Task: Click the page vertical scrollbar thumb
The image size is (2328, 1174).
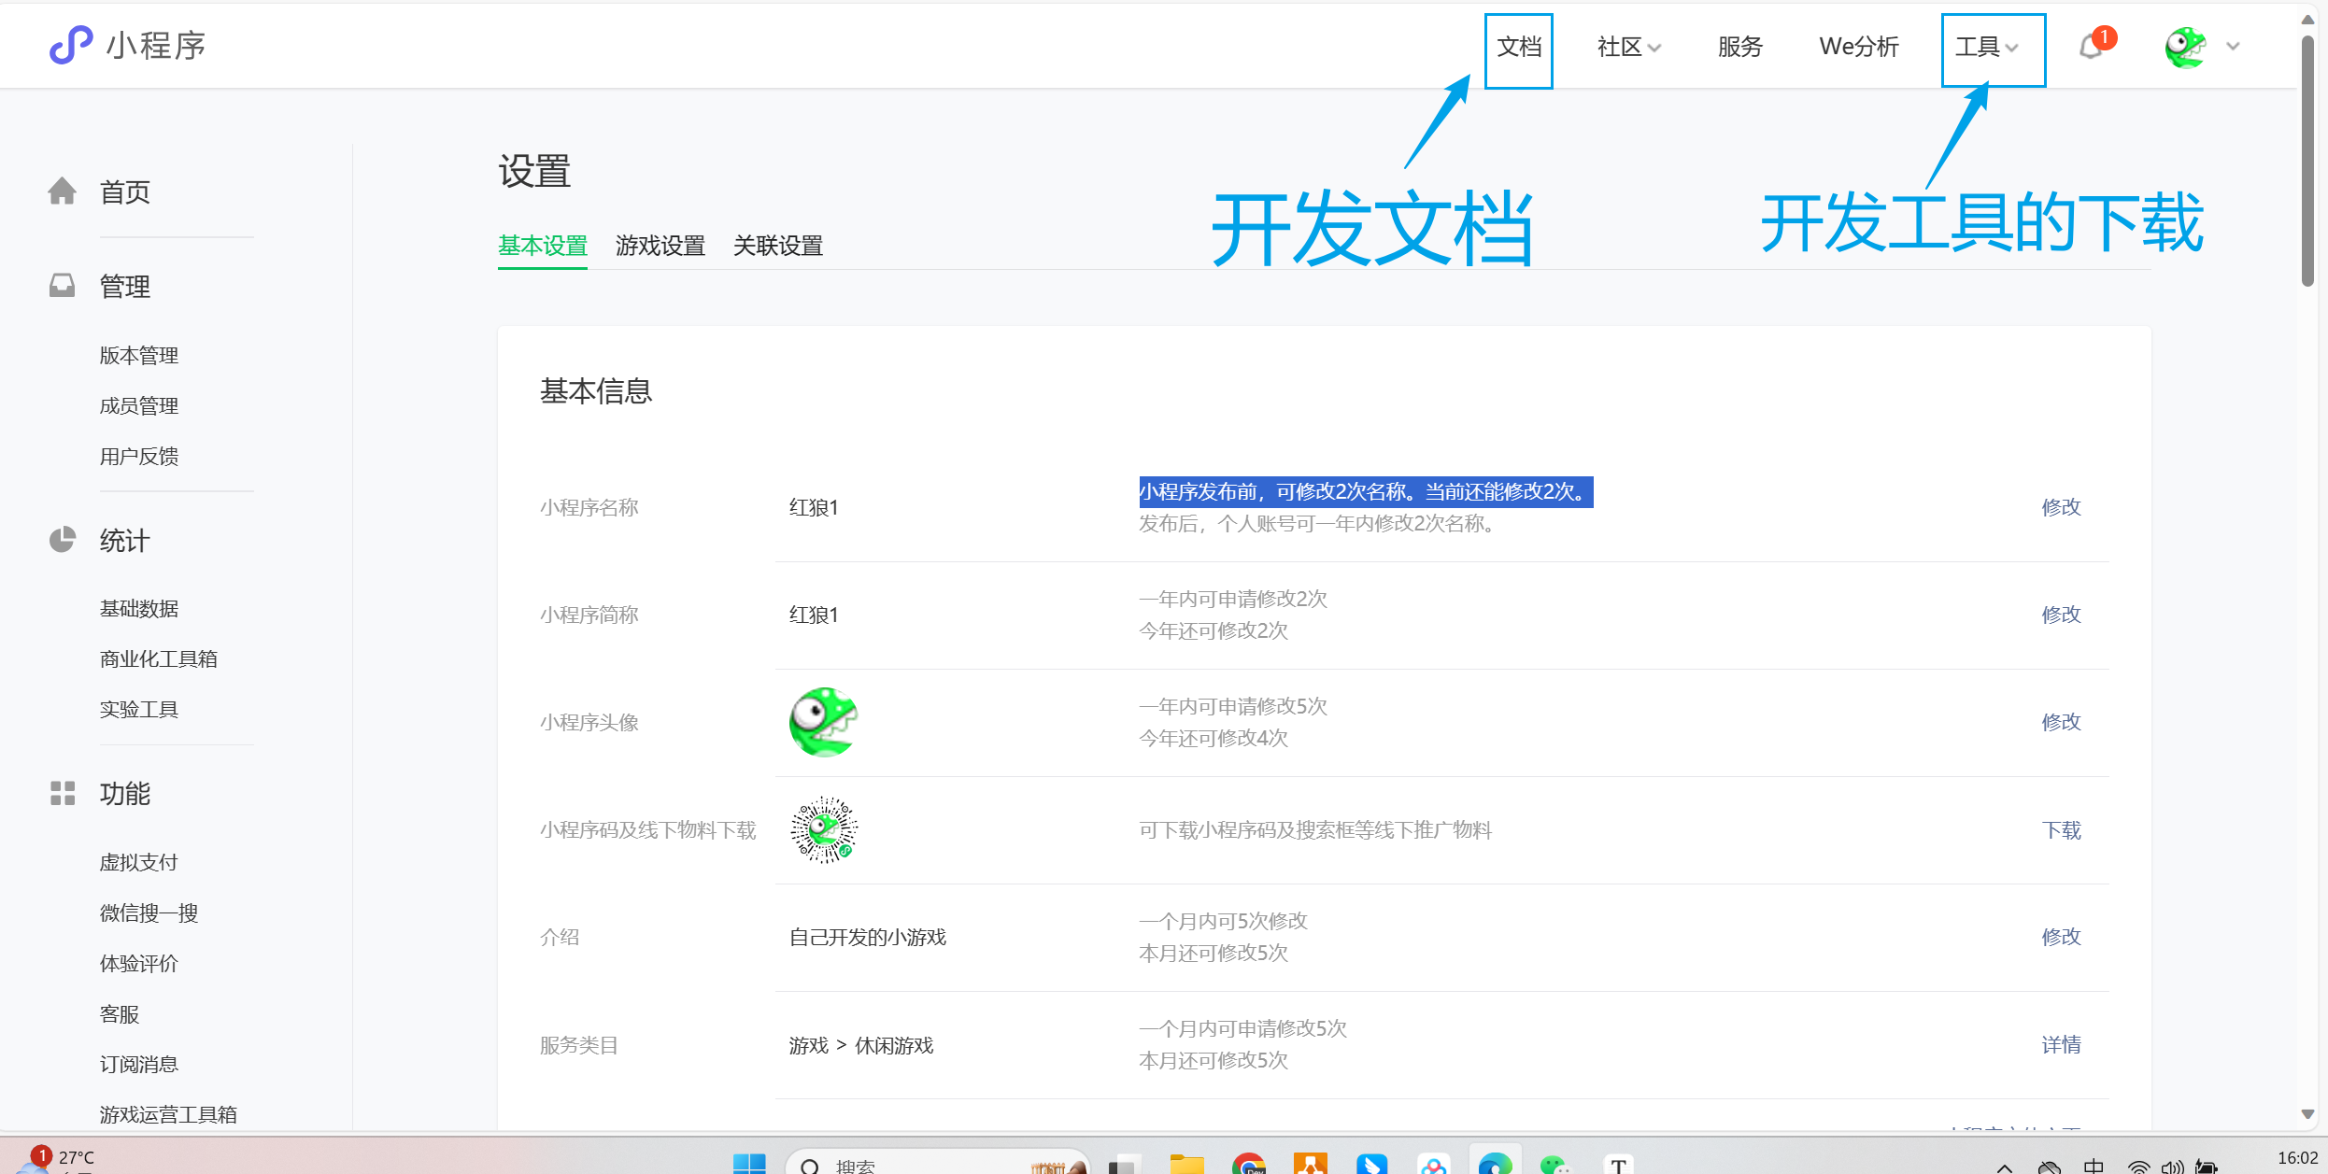Action: [x=2307, y=159]
